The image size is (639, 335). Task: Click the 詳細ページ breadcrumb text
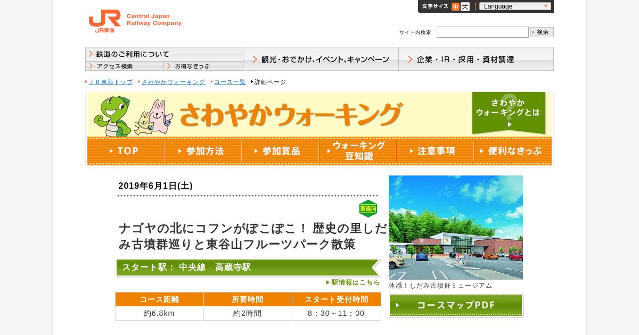(x=270, y=82)
